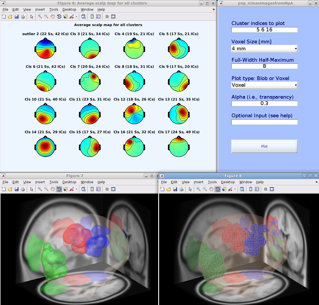Screen dimensions: 319x305
Task: Click New Figure icon in Figure 6 toolbar
Action: (x=4, y=16)
